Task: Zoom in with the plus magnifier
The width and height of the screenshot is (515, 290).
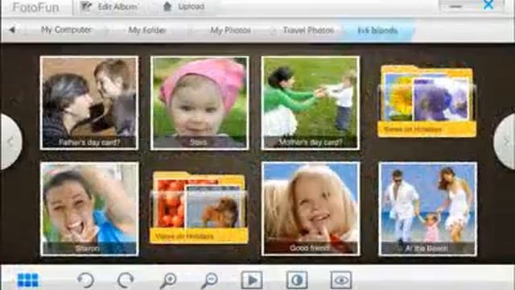Action: (x=168, y=280)
